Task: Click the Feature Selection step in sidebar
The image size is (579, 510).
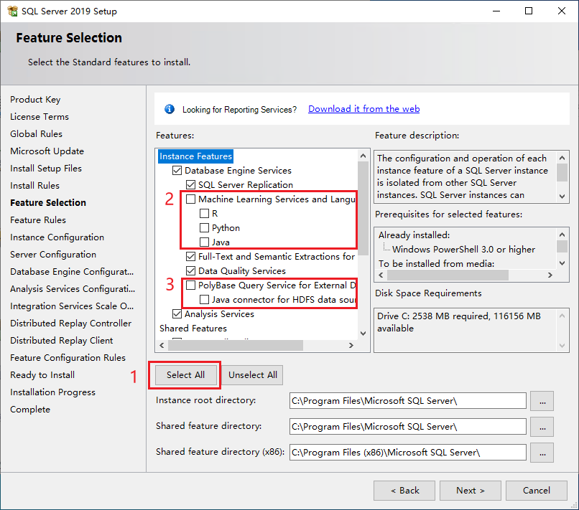Action: (x=48, y=203)
